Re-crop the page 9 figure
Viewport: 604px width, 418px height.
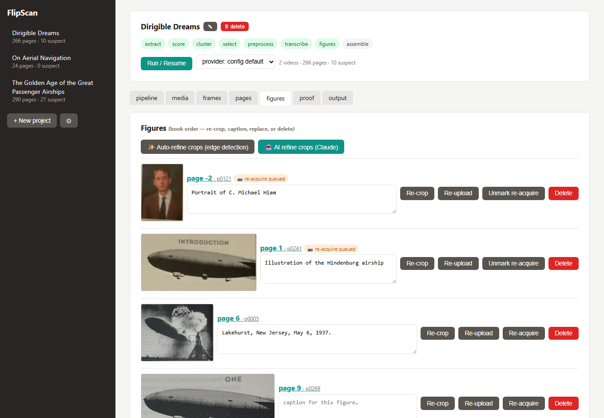437,403
